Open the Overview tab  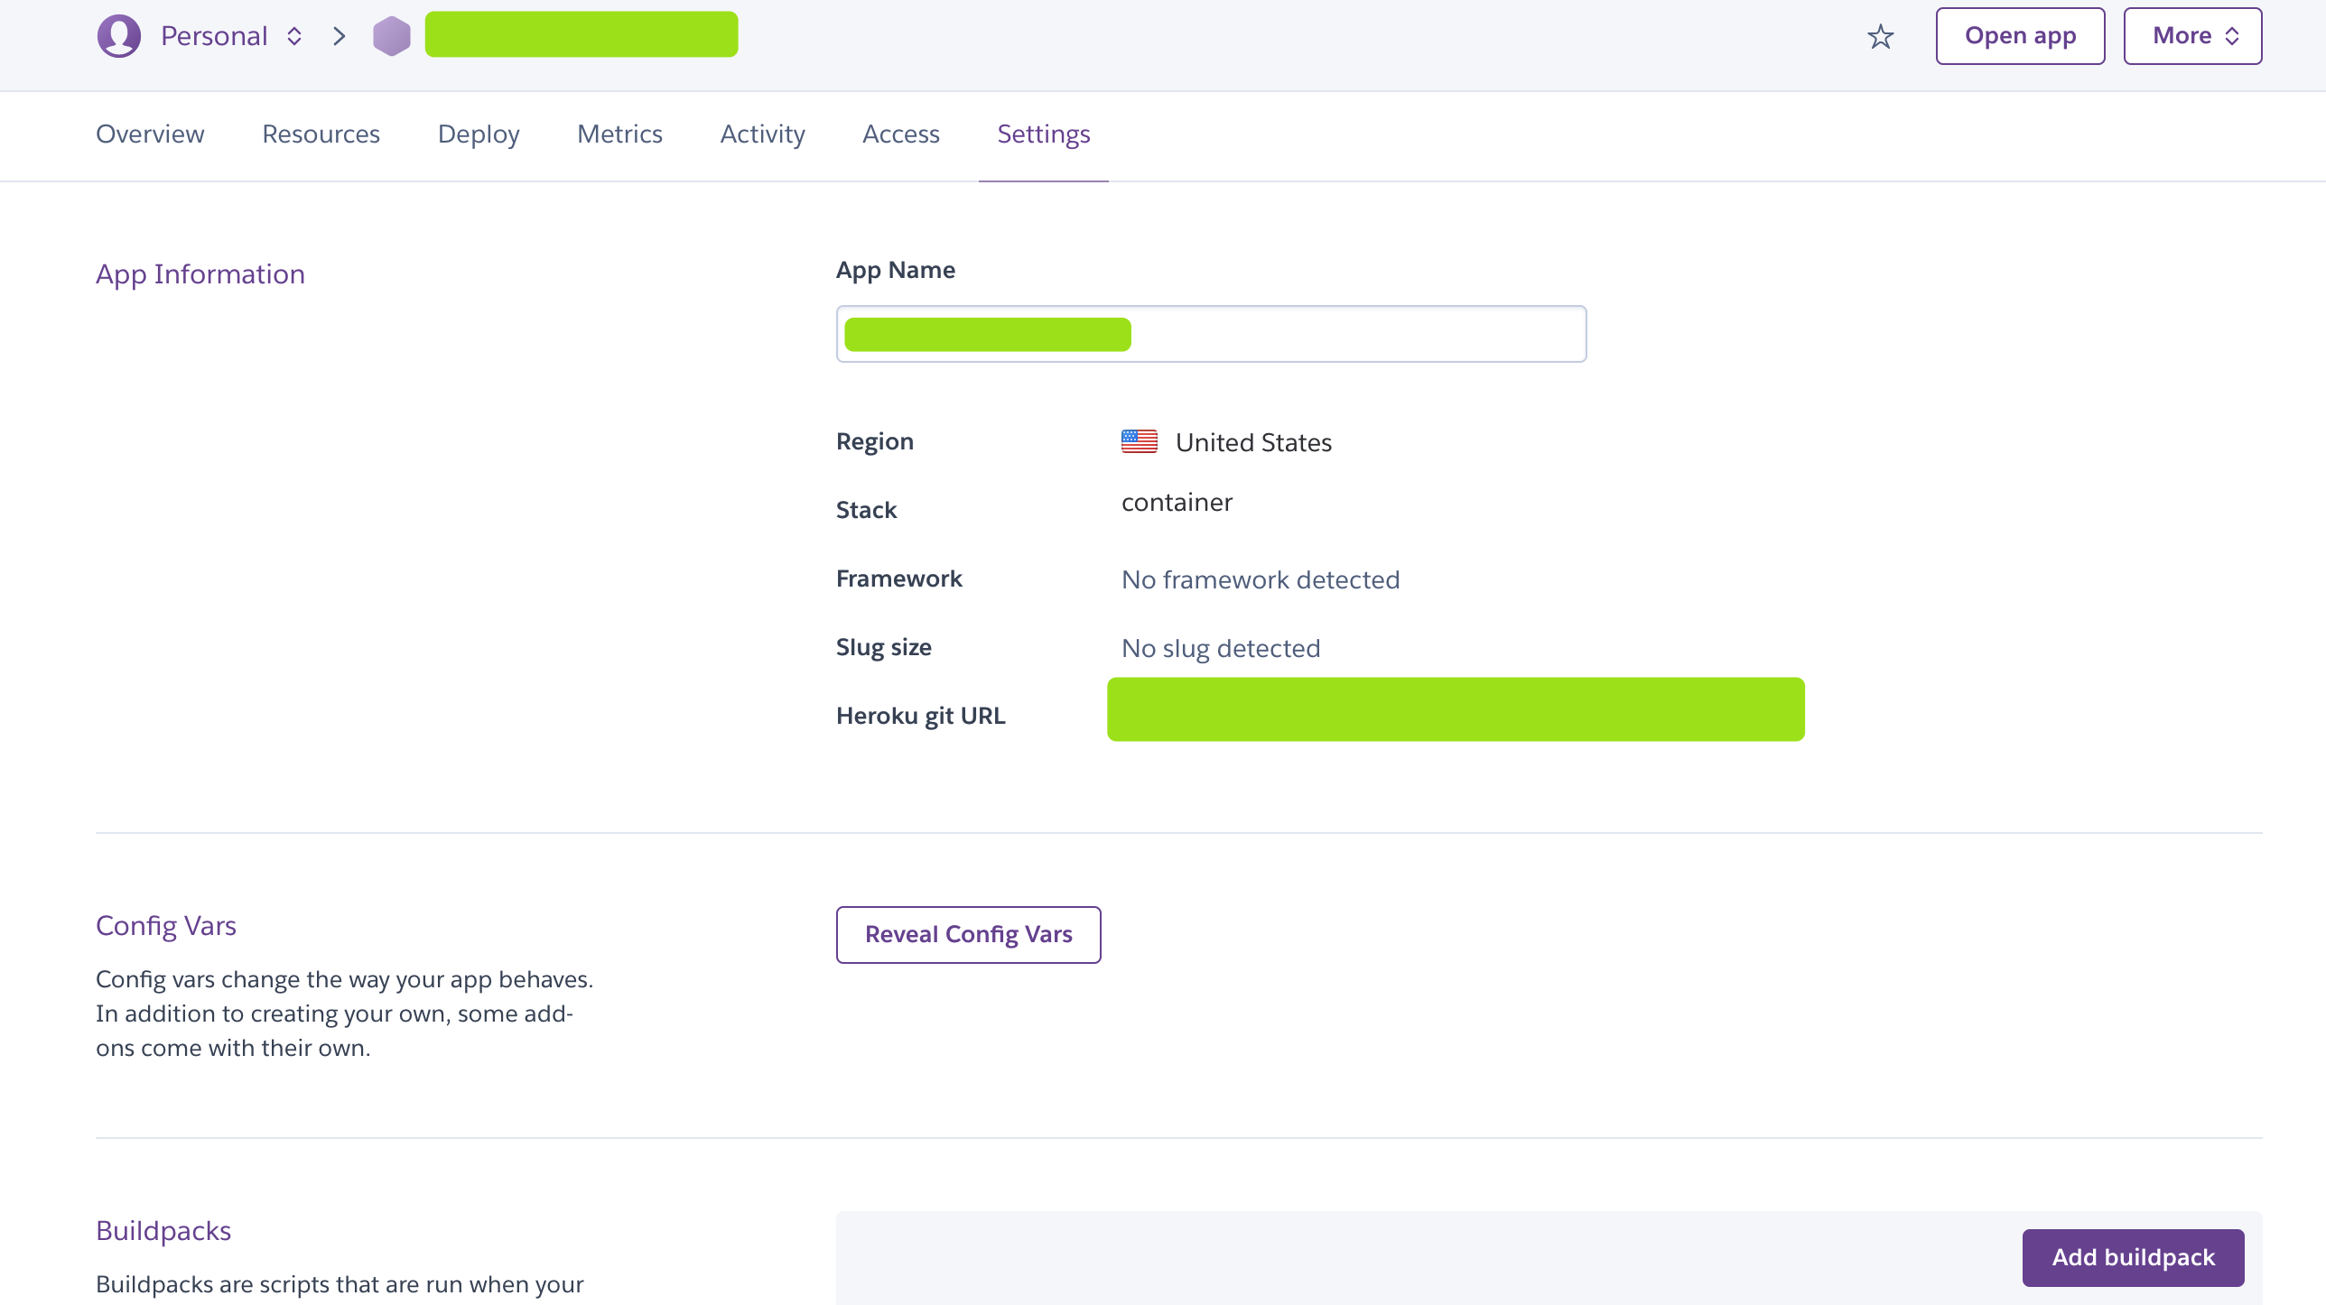(150, 134)
